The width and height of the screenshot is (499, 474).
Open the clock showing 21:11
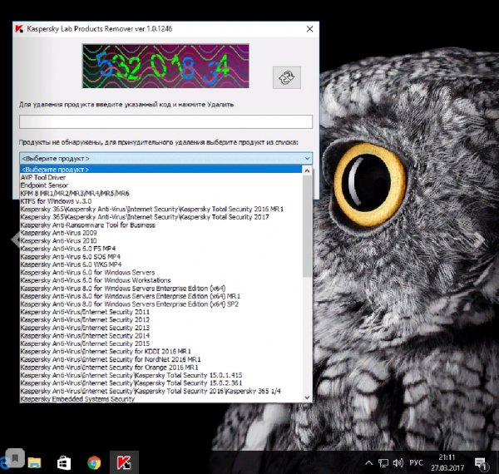(x=447, y=462)
